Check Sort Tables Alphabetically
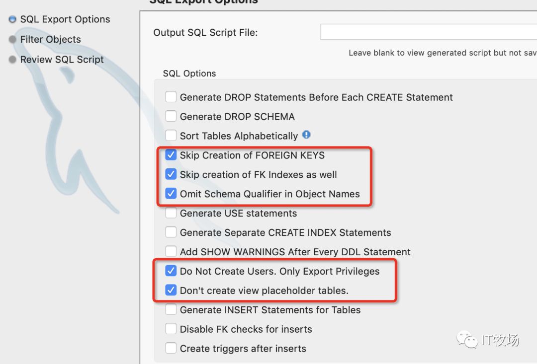537x364 pixels. 171,136
